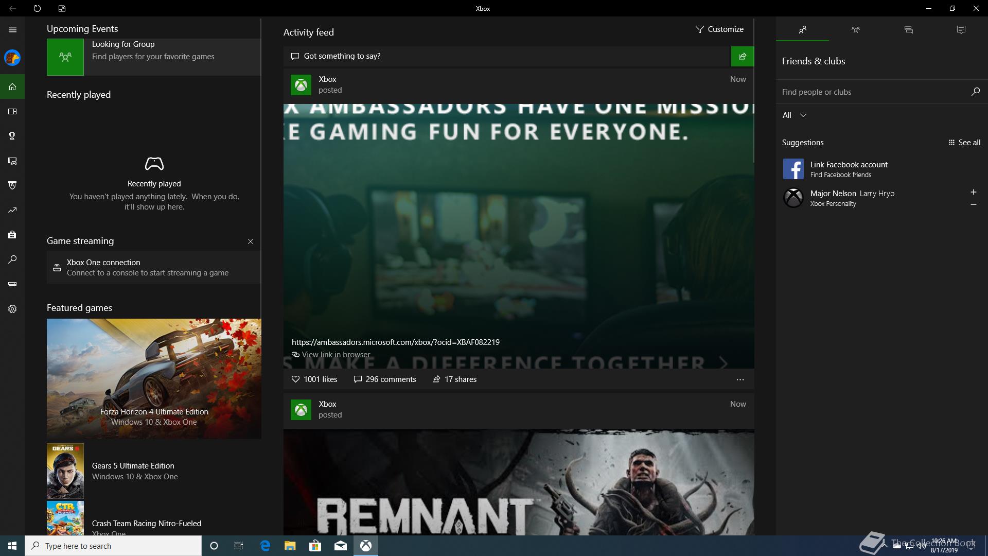Open Looking for Group tile
988x556 pixels.
pyautogui.click(x=153, y=57)
